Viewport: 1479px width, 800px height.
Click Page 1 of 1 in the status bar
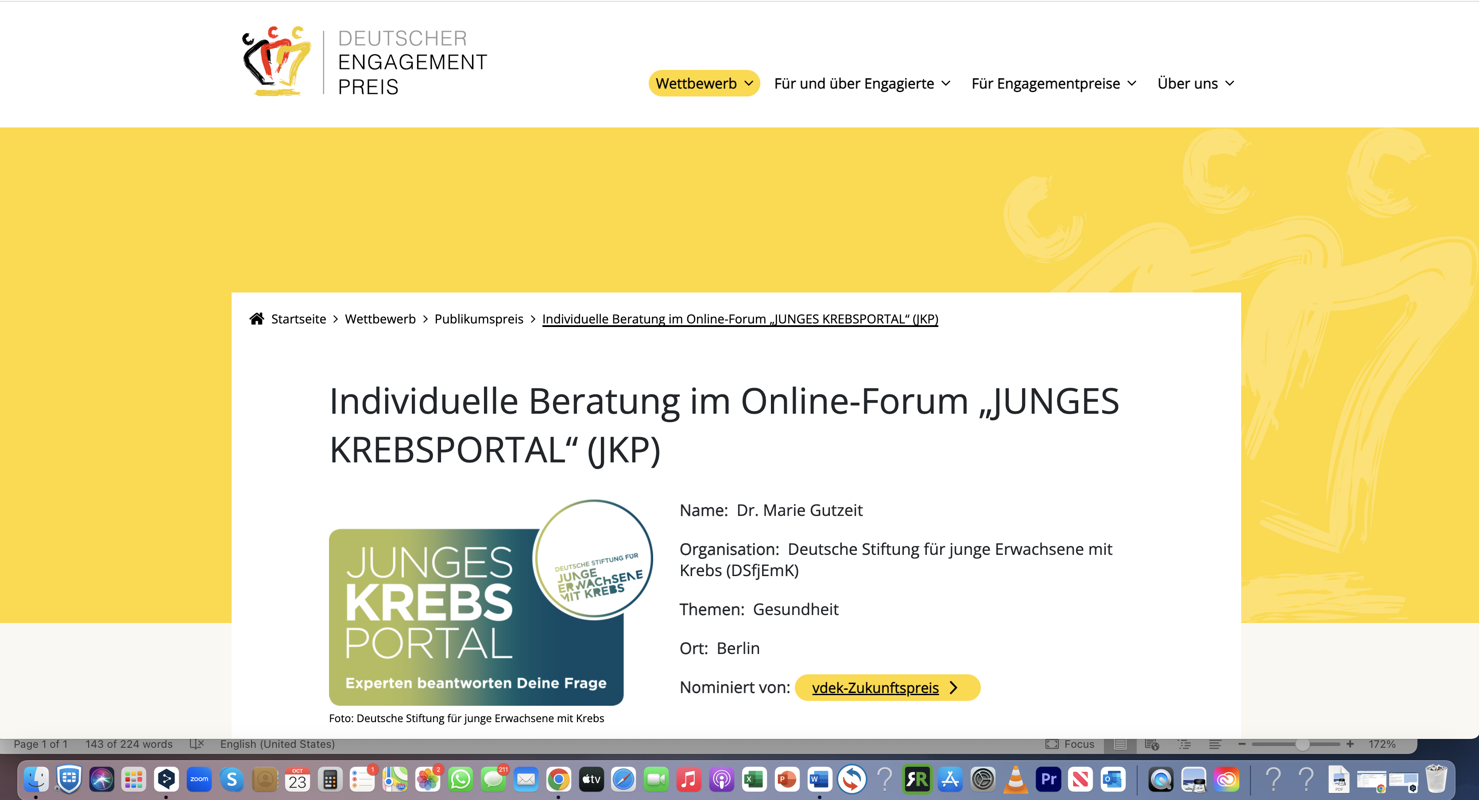click(40, 744)
